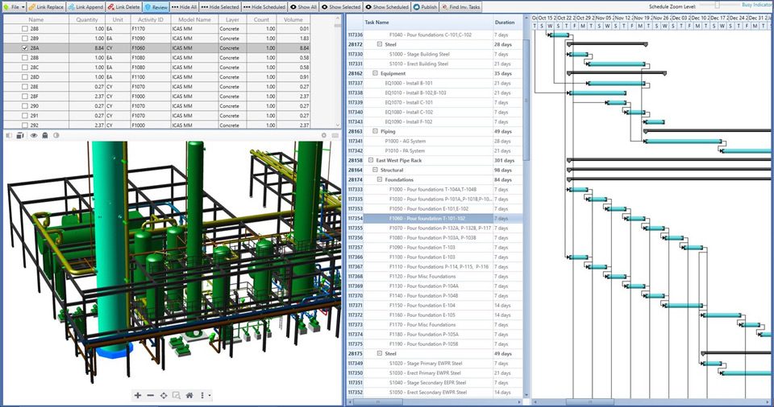
Task: Zoom out using the minus icon in 3D viewer
Action: [151, 395]
